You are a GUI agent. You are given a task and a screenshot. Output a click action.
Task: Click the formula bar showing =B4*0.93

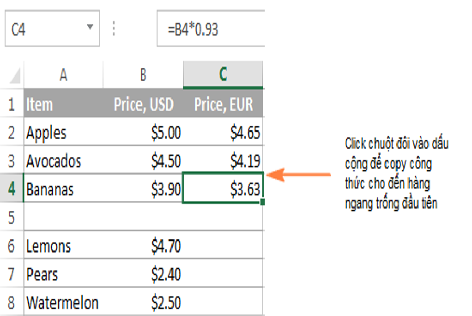pyautogui.click(x=210, y=30)
